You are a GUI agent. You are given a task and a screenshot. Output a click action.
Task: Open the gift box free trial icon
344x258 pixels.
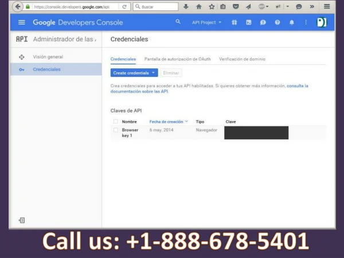point(234,22)
